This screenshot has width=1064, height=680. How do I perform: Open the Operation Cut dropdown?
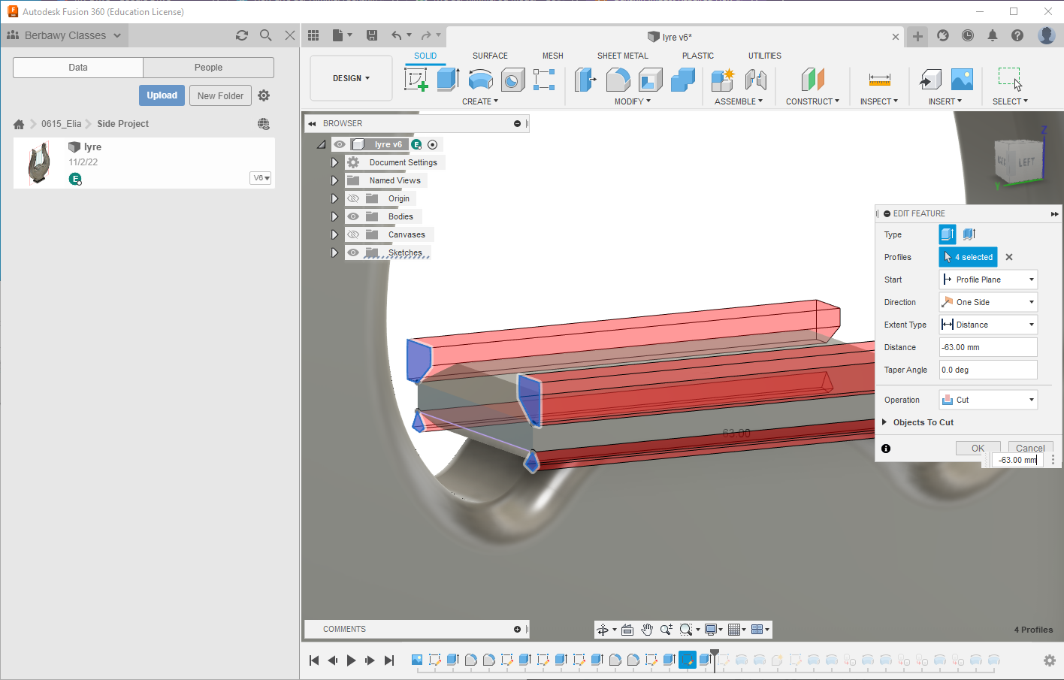click(x=988, y=400)
